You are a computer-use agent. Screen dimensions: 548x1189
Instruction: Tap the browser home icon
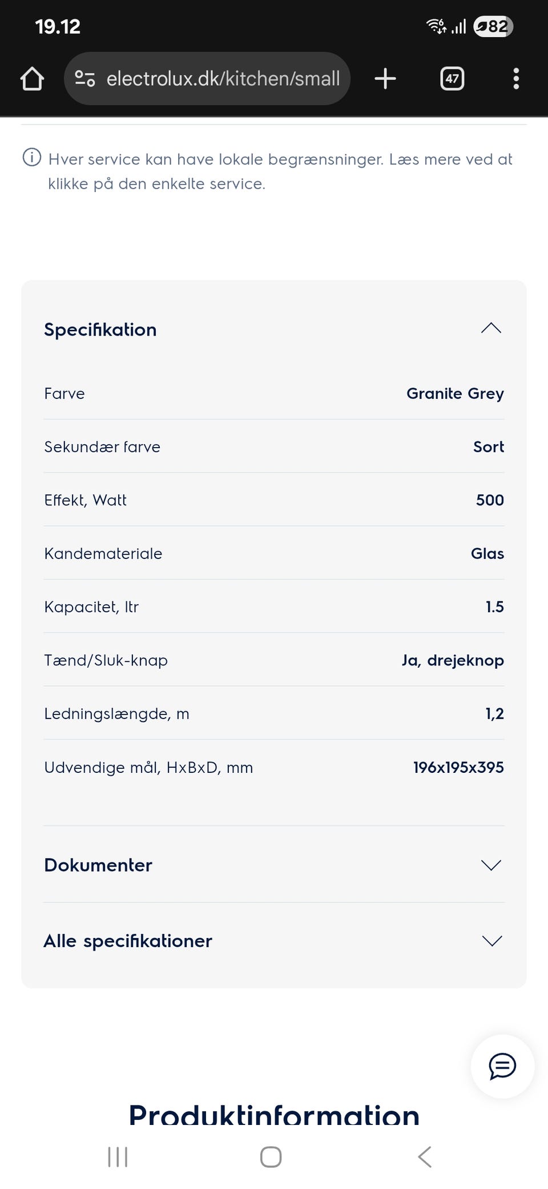click(x=32, y=79)
